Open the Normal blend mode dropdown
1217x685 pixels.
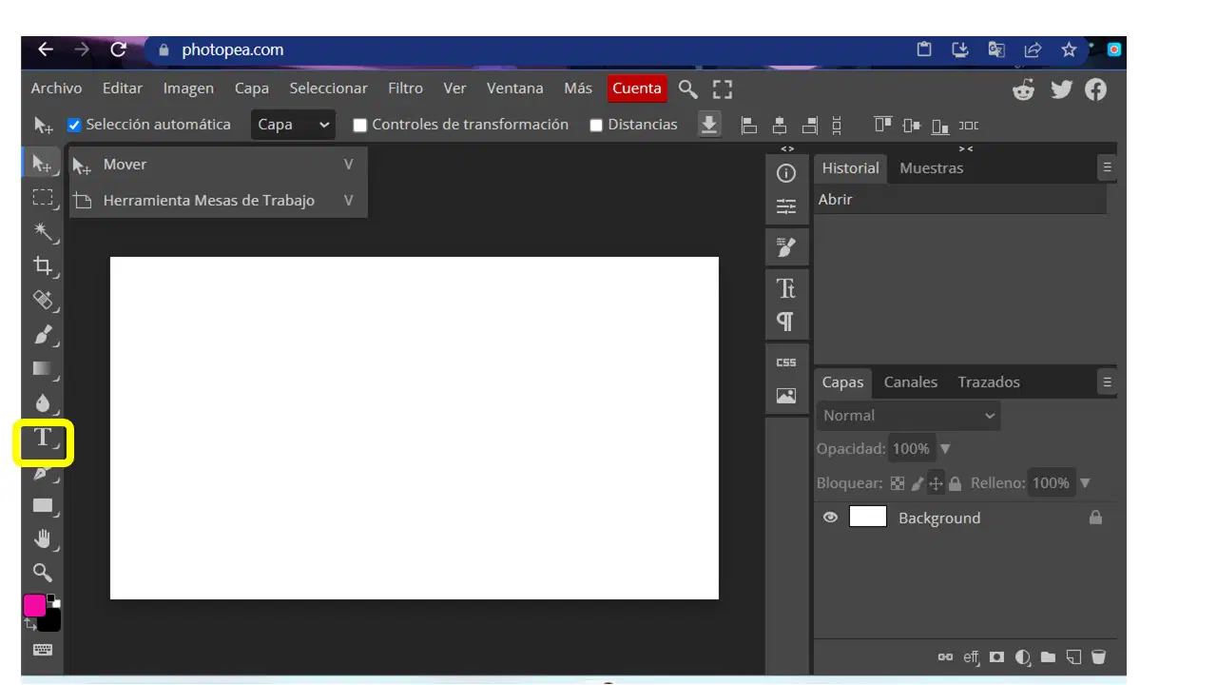908,416
